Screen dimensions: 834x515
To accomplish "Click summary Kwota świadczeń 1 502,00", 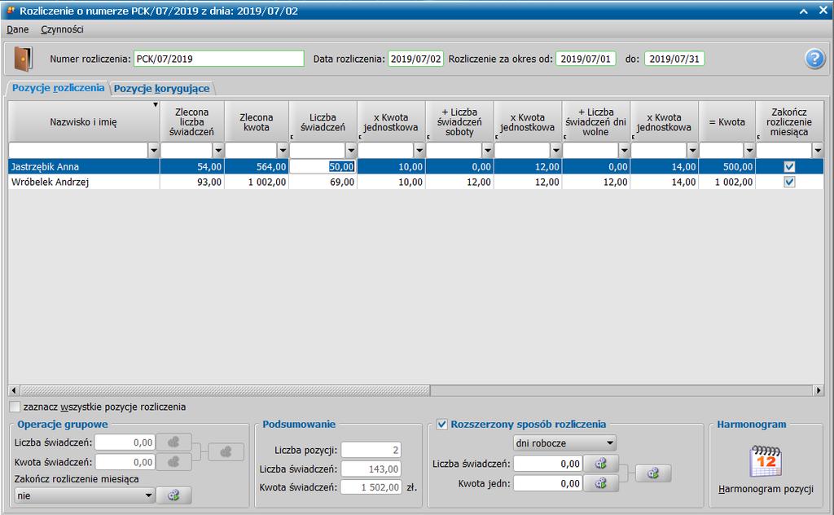I will (371, 486).
